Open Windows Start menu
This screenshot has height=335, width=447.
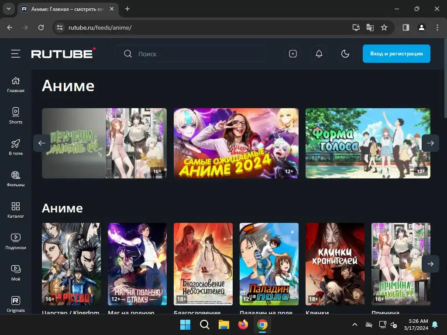[185, 325]
